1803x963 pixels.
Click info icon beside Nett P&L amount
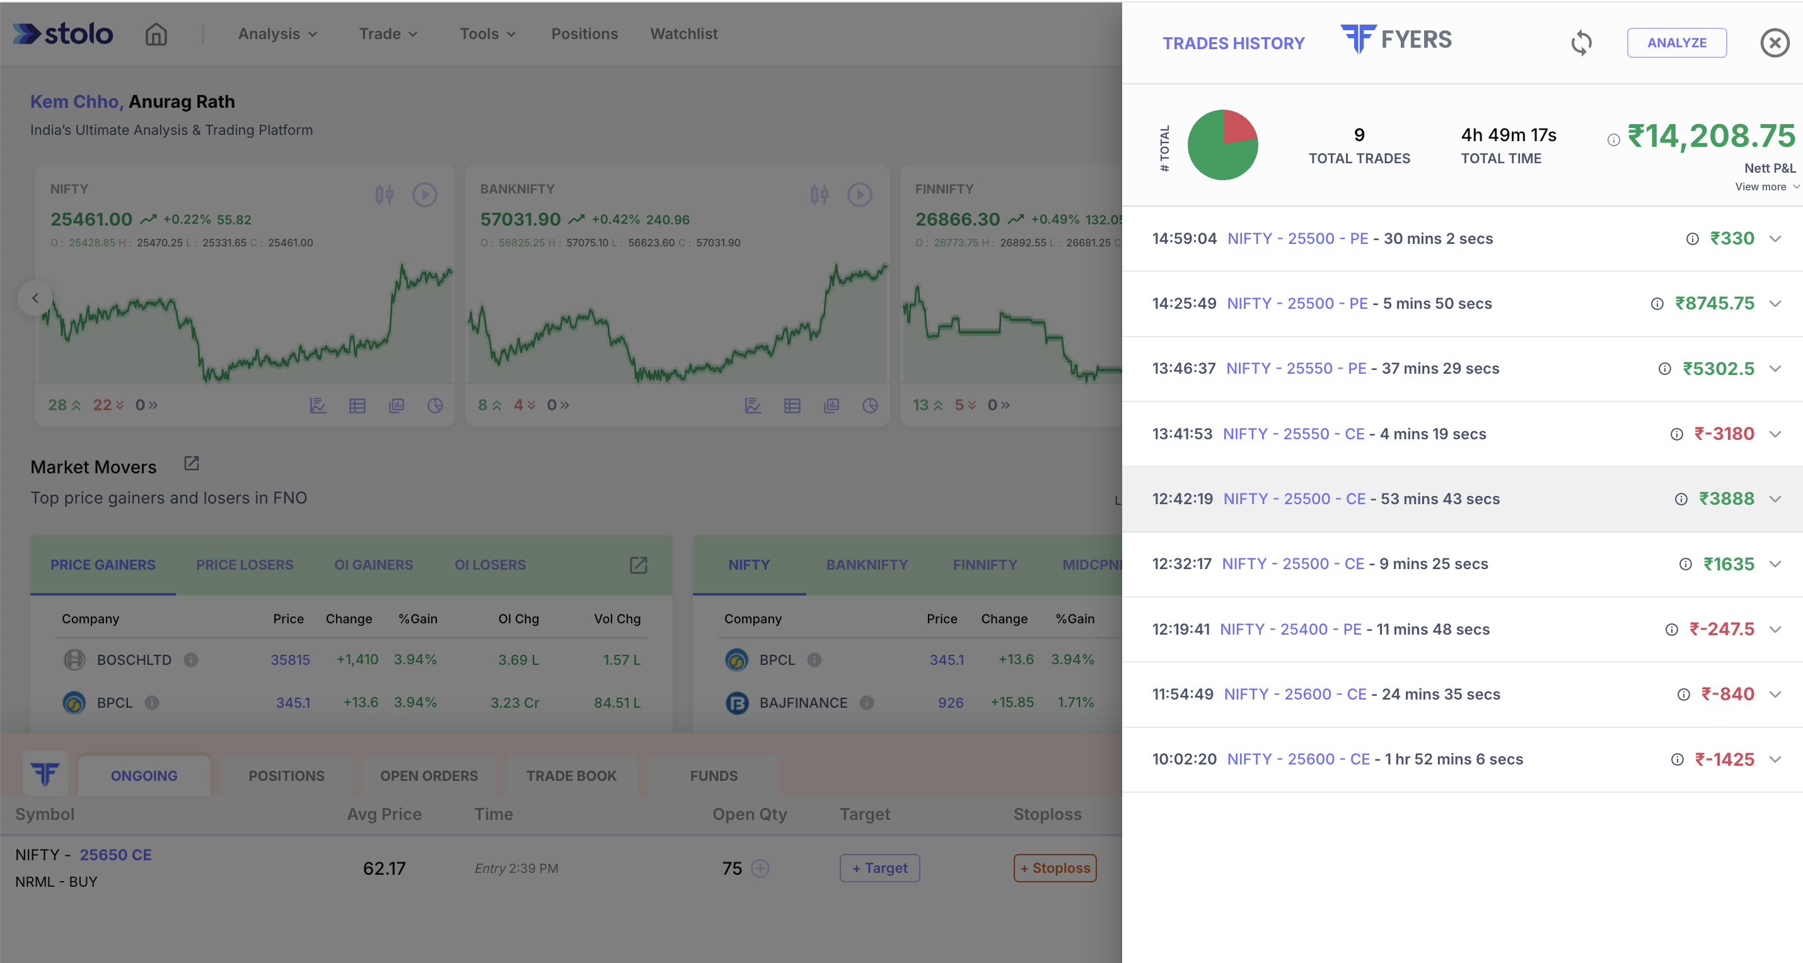[x=1613, y=140]
